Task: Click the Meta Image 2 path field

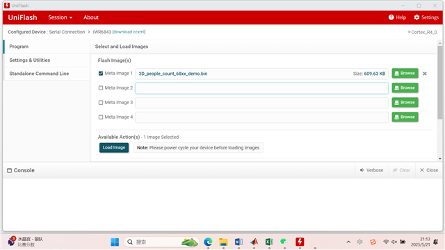Action: pos(261,88)
